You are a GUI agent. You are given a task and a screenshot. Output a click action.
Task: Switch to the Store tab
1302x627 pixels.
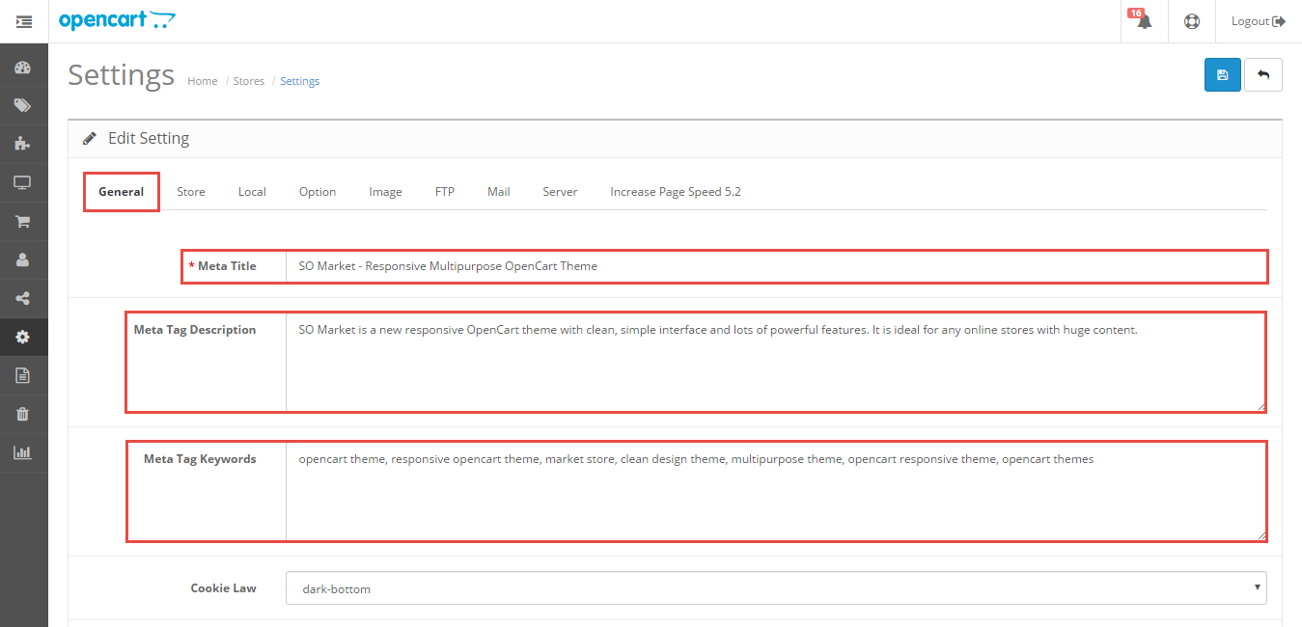191,192
